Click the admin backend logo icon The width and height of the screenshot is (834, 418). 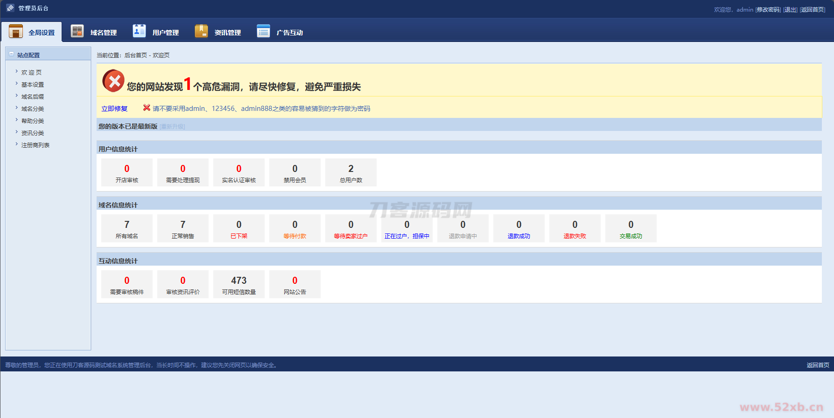(x=10, y=8)
